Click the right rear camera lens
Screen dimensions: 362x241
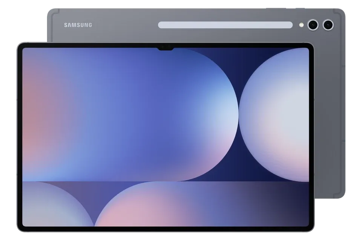(x=328, y=25)
